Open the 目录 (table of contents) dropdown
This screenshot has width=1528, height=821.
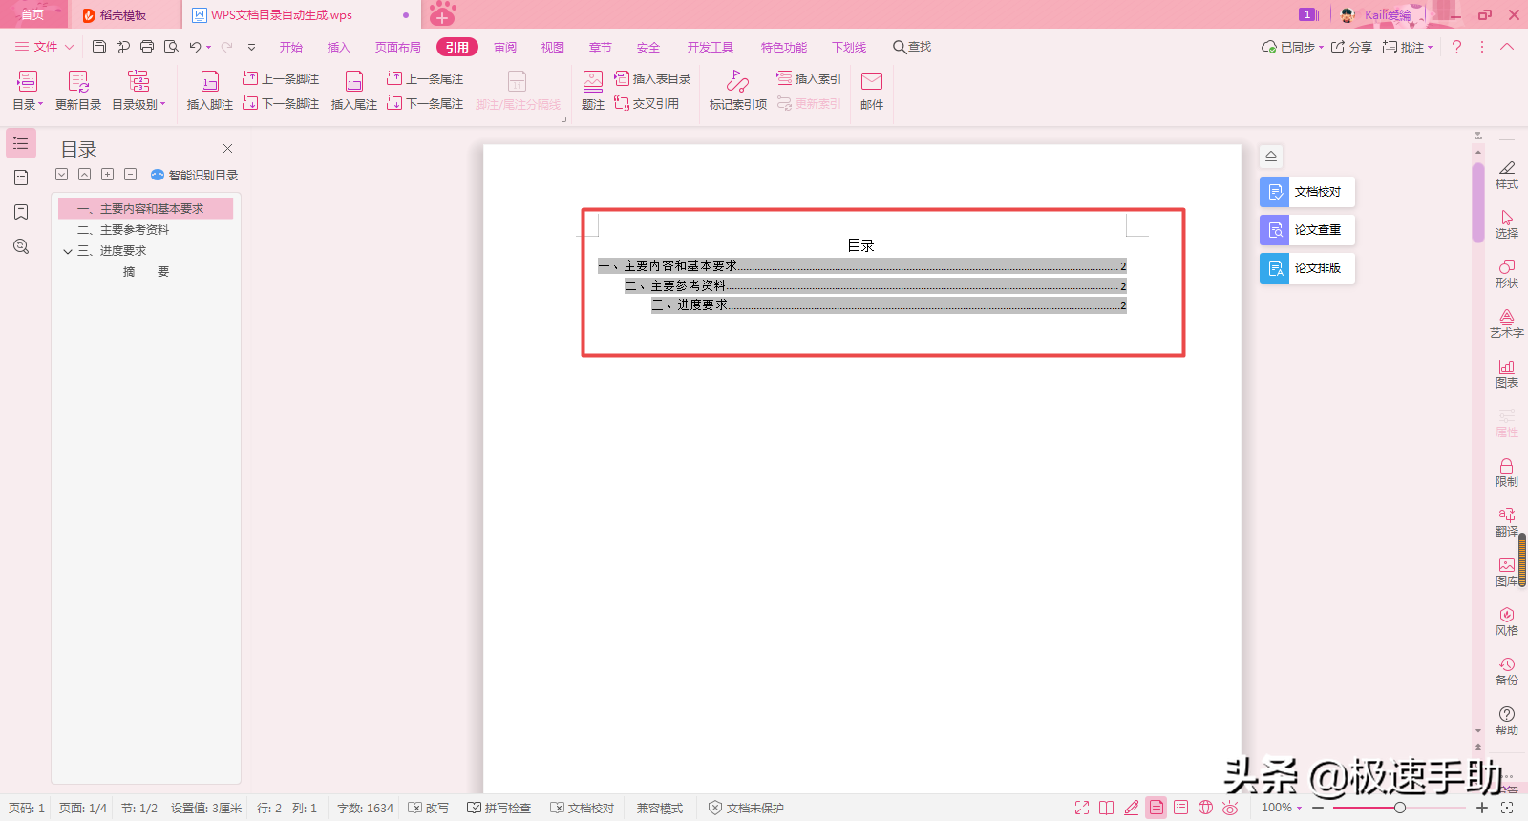click(x=27, y=92)
